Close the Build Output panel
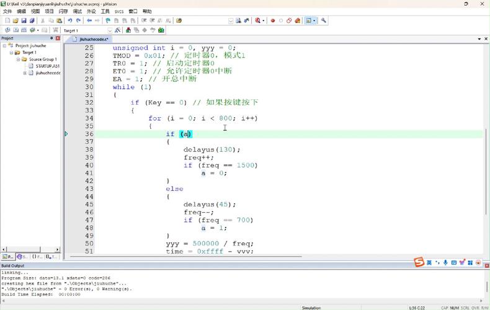This screenshot has height=310, width=490. [x=487, y=265]
